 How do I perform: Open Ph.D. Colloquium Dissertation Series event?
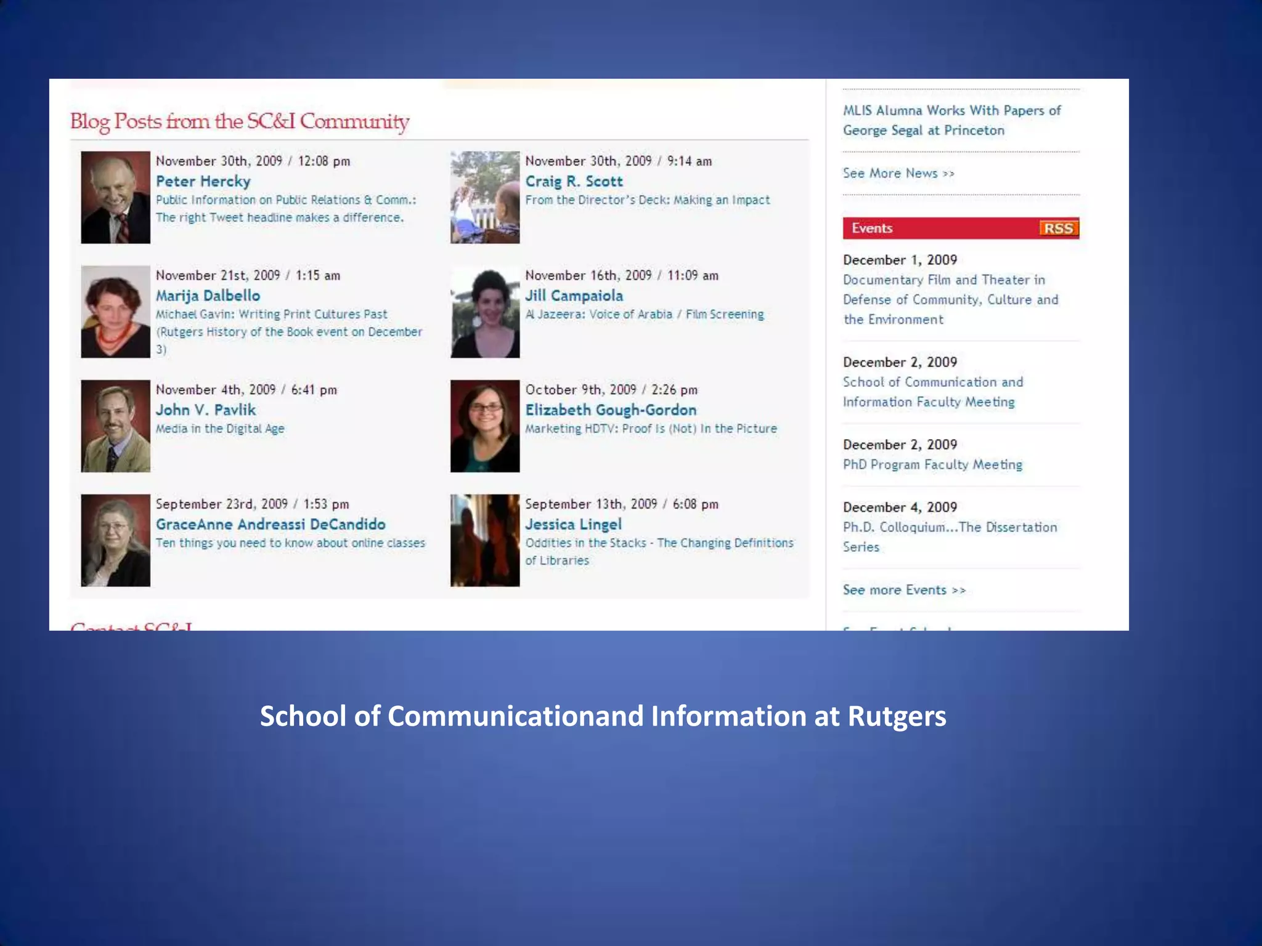950,537
